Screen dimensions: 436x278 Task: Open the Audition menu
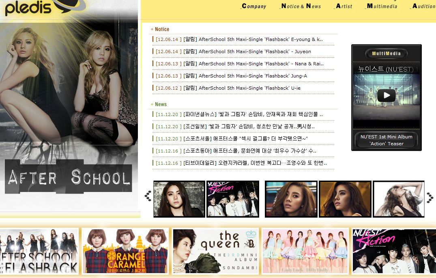pos(423,6)
